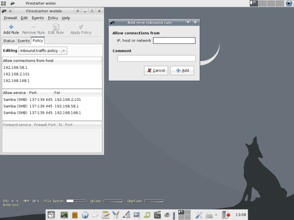Switch to the Events tab

(23, 41)
